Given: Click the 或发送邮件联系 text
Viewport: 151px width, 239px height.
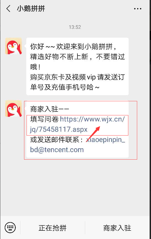Looking at the screenshot, I should tap(56, 140).
